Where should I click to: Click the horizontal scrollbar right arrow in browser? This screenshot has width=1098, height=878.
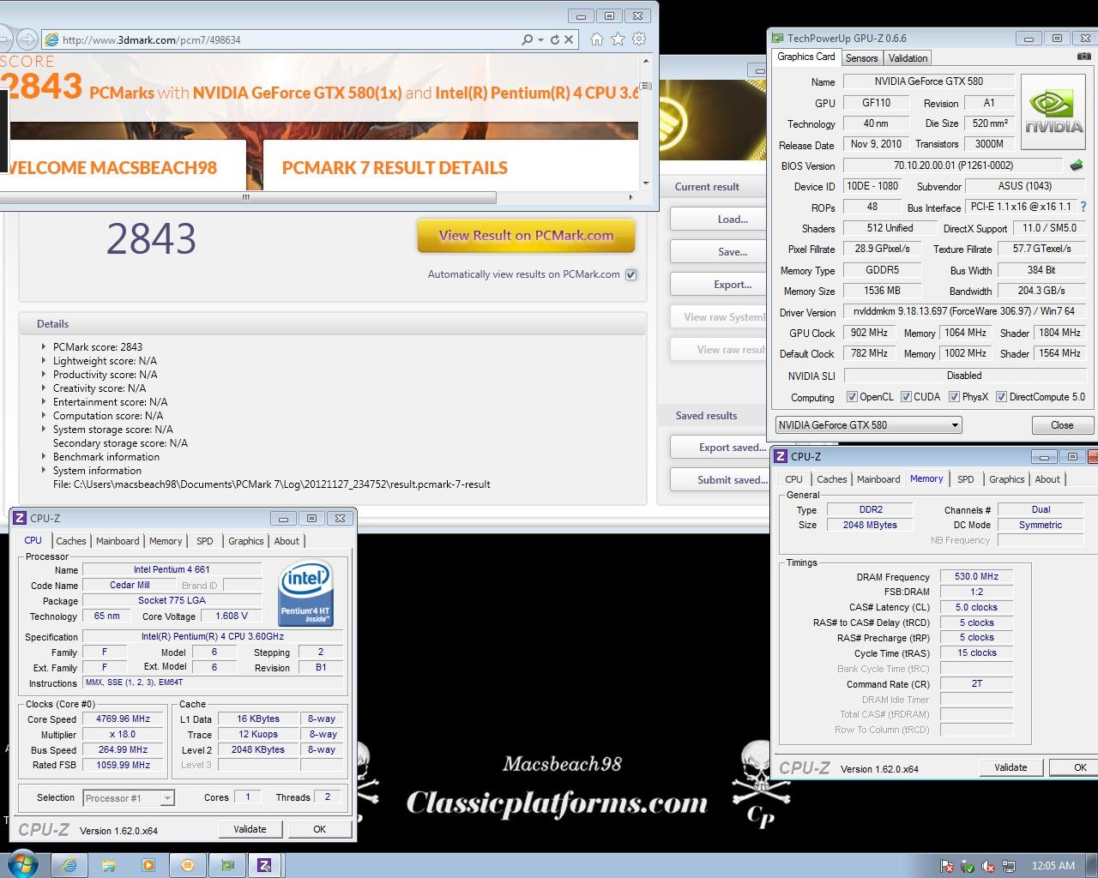[631, 197]
